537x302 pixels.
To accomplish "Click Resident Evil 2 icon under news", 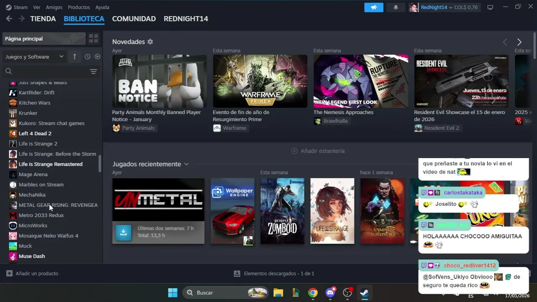I will [x=418, y=128].
